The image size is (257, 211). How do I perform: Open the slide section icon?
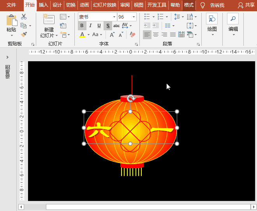[x=63, y=35]
